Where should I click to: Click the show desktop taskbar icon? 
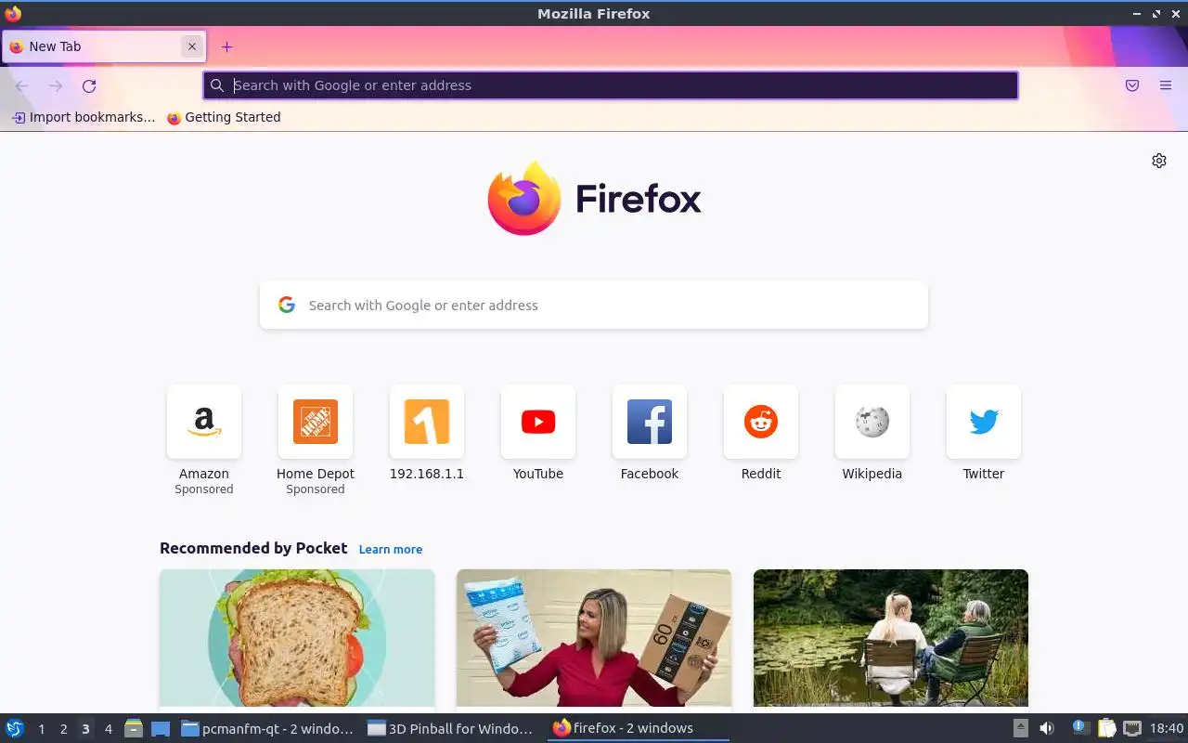click(x=161, y=728)
